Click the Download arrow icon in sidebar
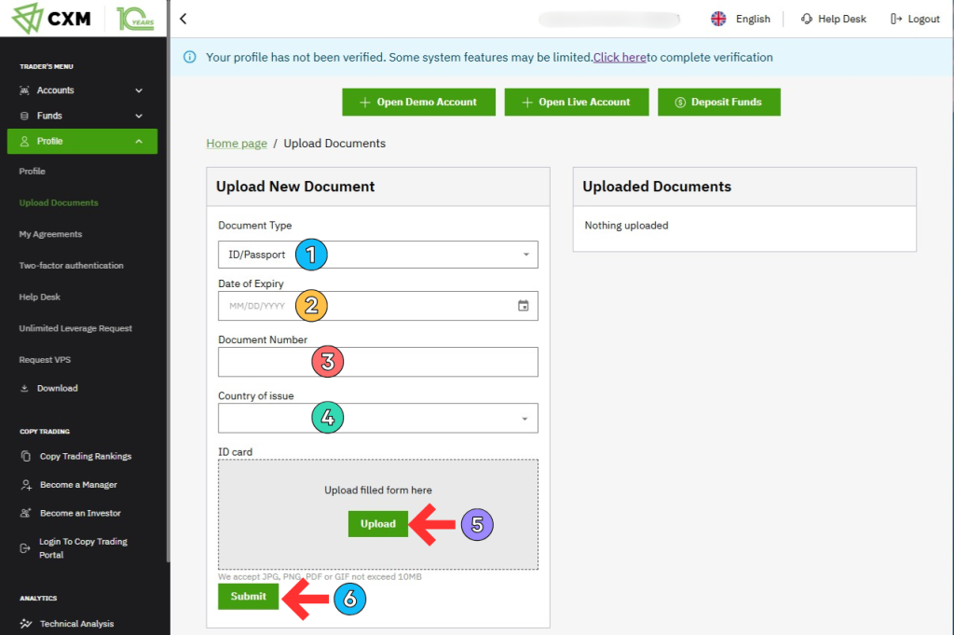Viewport: 954px width, 635px height. [25, 389]
